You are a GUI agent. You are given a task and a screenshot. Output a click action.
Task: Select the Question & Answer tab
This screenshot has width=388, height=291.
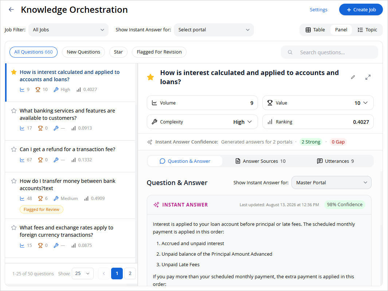pos(185,161)
